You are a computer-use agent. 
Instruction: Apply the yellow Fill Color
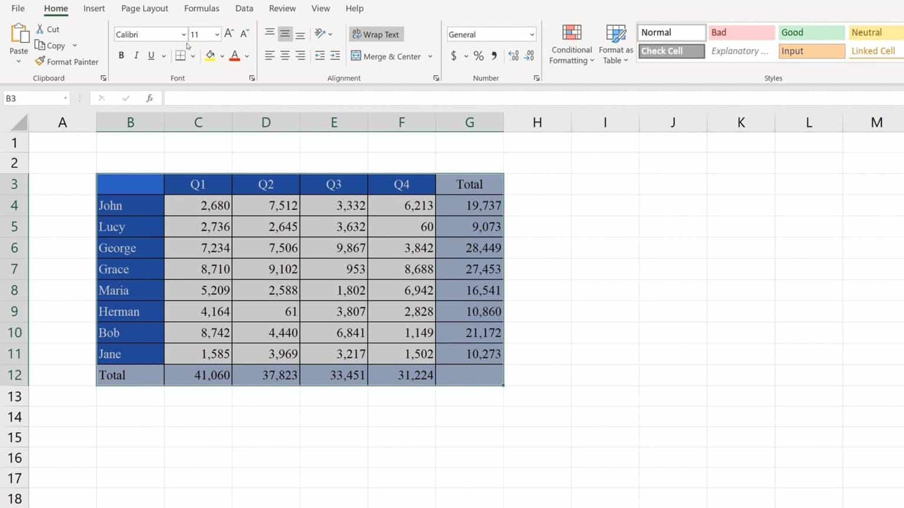[x=210, y=56]
